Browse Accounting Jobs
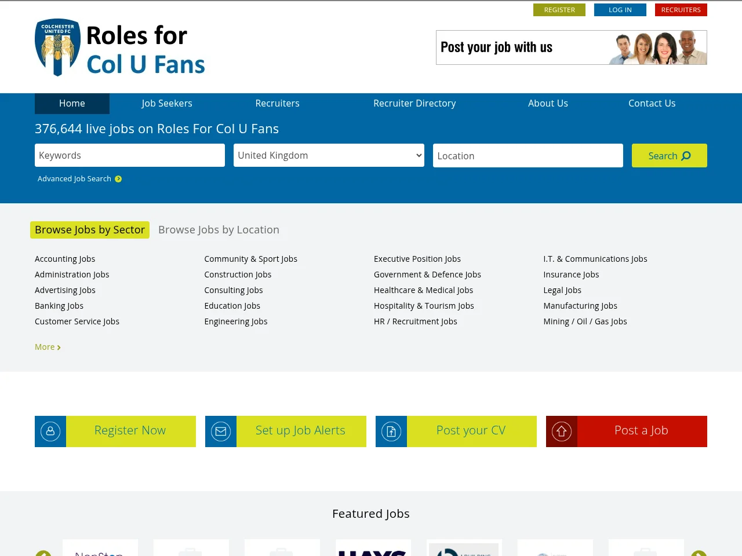 tap(65, 259)
